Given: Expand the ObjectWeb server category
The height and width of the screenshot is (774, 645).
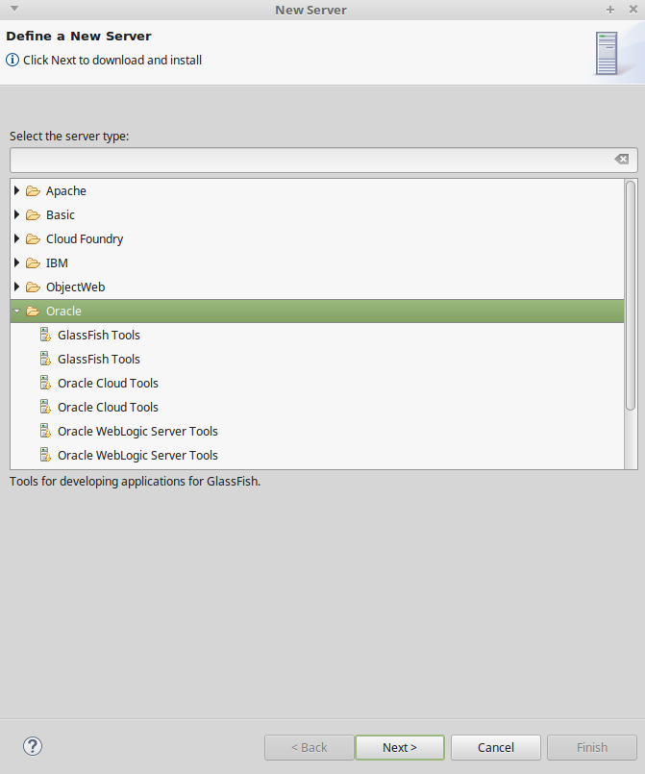Looking at the screenshot, I should tap(16, 287).
